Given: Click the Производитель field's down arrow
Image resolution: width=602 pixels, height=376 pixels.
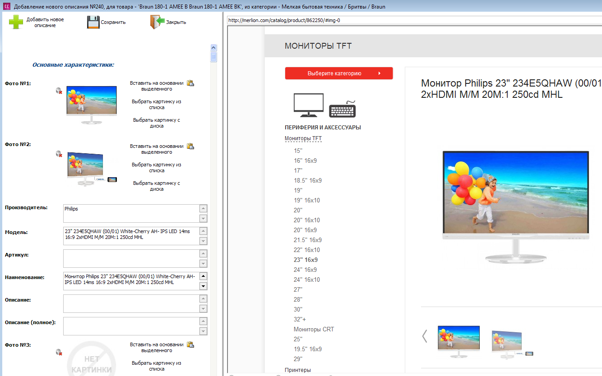Looking at the screenshot, I should click(x=204, y=219).
